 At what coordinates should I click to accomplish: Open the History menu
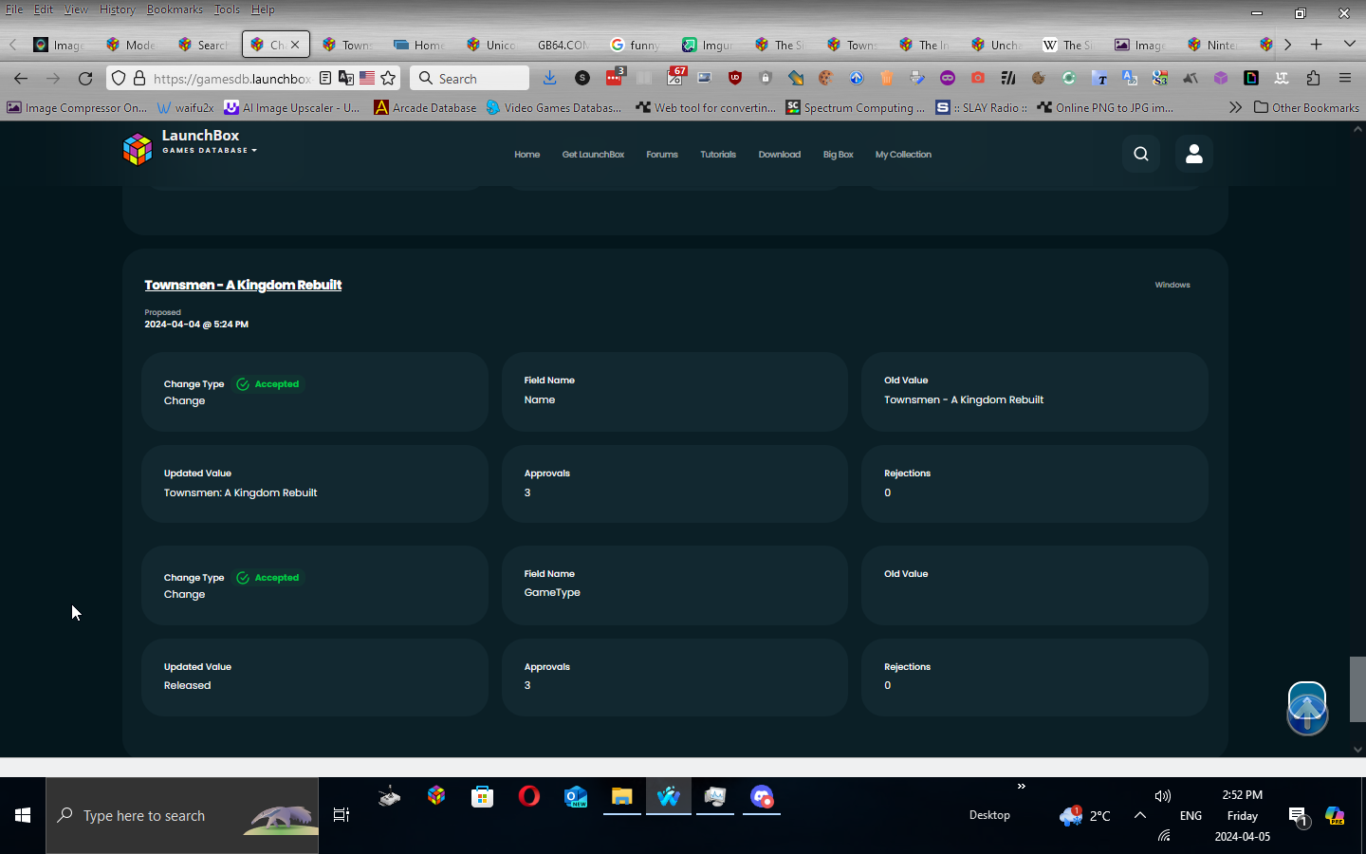[x=118, y=9]
